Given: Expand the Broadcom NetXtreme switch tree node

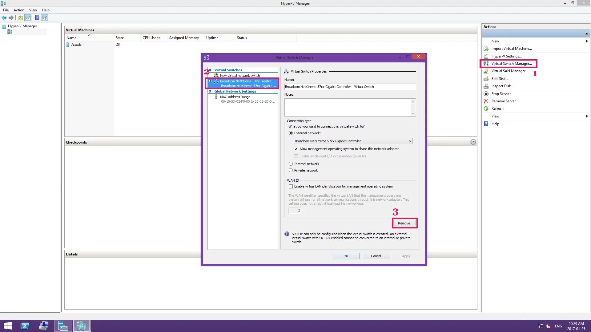Looking at the screenshot, I should click(x=211, y=81).
